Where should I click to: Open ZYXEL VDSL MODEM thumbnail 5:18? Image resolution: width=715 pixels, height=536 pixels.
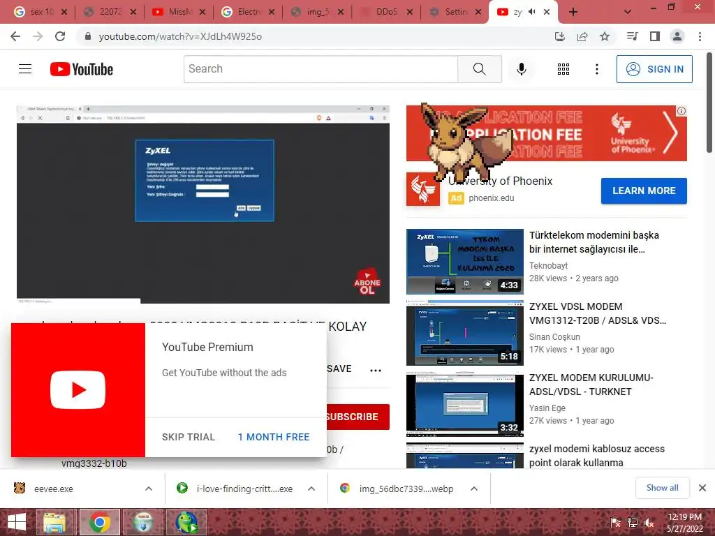tap(464, 333)
